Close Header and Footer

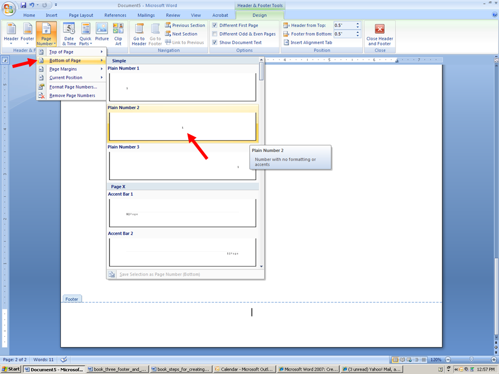point(379,34)
